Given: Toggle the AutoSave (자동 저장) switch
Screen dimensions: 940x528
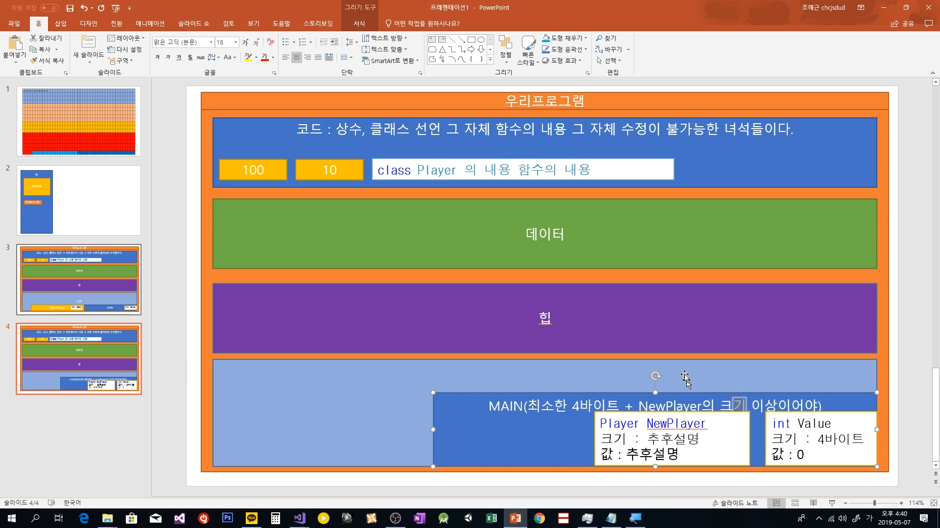Looking at the screenshot, I should (49, 8).
